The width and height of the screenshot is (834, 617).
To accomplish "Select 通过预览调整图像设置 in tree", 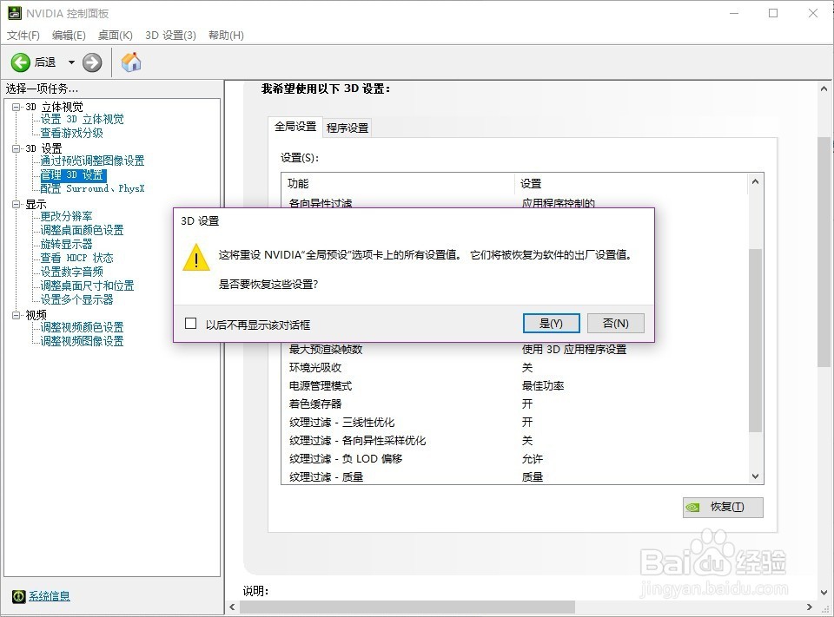I will 93,161.
